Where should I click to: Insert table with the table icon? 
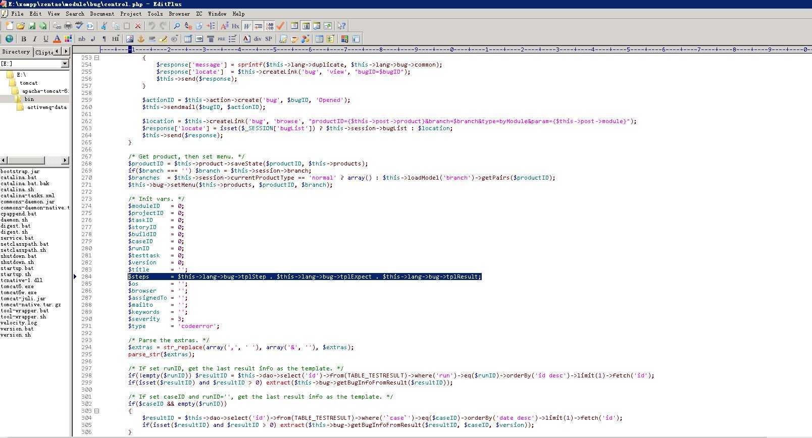coord(188,39)
